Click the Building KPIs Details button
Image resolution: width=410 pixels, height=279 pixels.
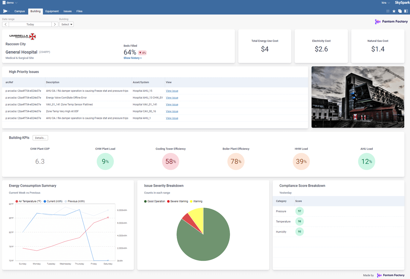pyautogui.click(x=40, y=138)
